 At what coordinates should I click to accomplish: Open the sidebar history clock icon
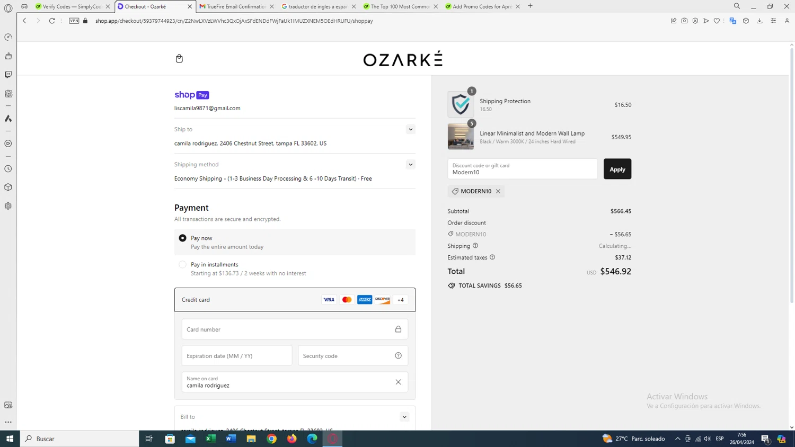pos(8,169)
